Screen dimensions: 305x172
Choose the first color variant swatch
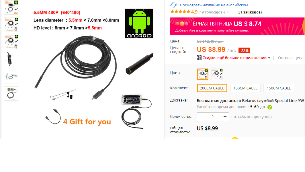tap(202, 74)
